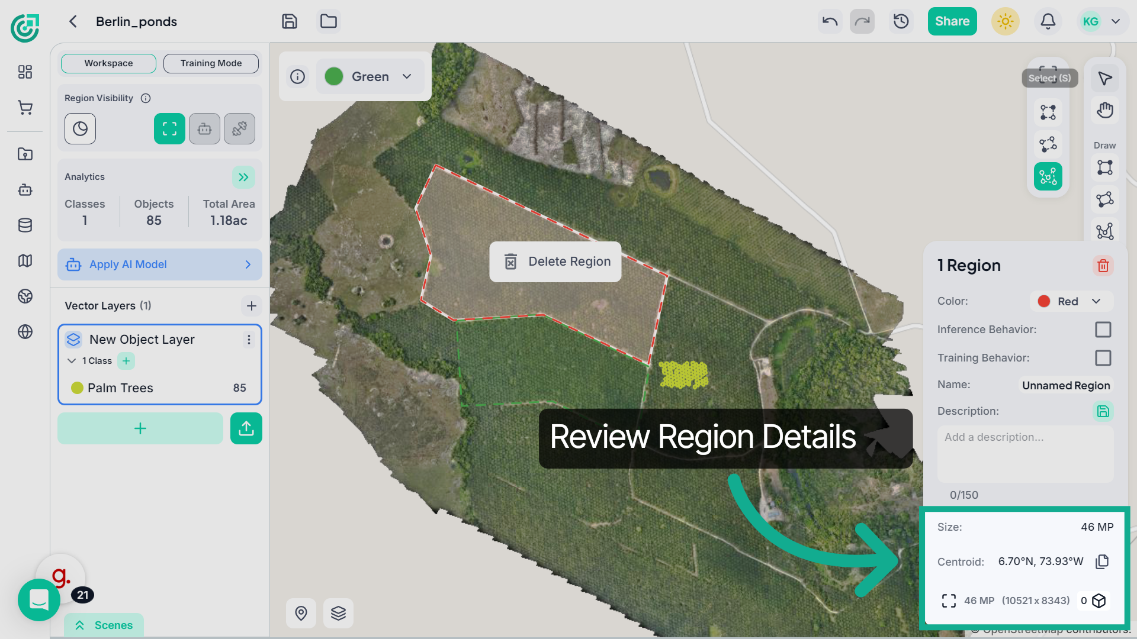Click Delete Region in context menu
1137x639 pixels.
pyautogui.click(x=555, y=262)
